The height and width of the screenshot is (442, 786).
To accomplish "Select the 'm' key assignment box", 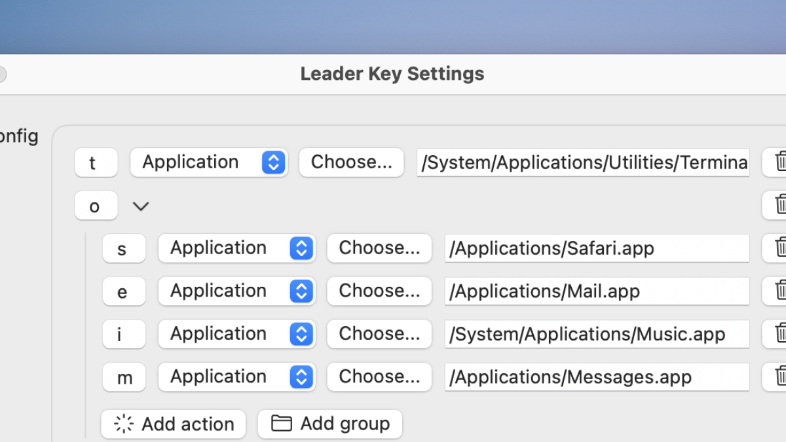I will [x=124, y=377].
